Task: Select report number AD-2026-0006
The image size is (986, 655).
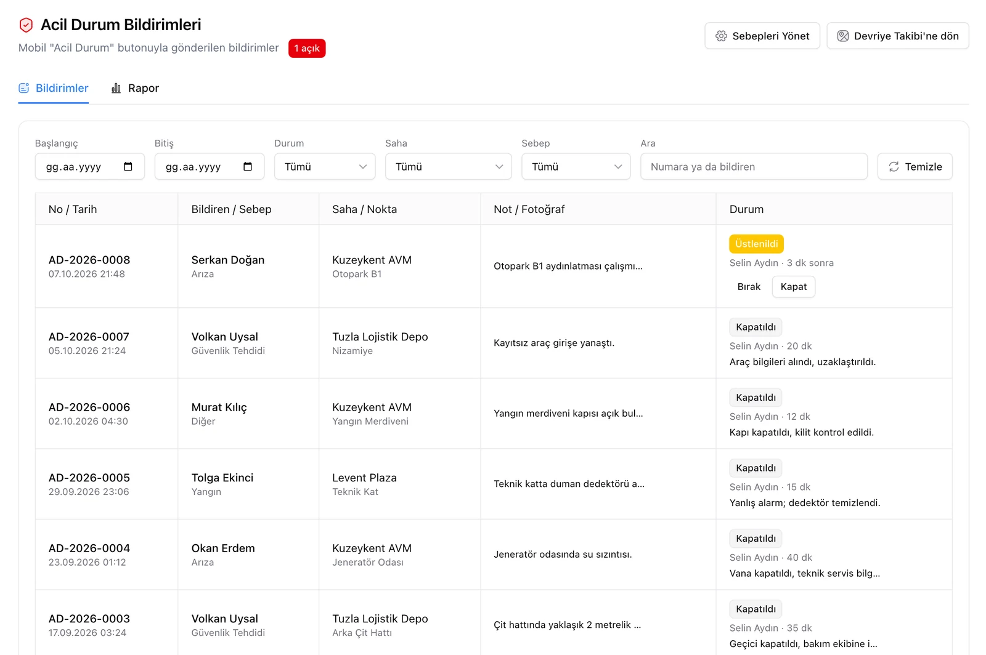Action: (89, 407)
